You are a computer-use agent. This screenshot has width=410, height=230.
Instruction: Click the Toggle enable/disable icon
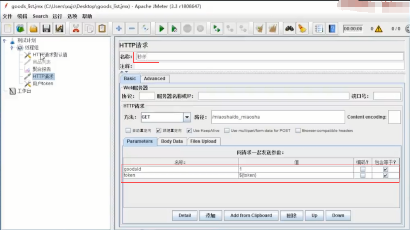click(x=145, y=29)
